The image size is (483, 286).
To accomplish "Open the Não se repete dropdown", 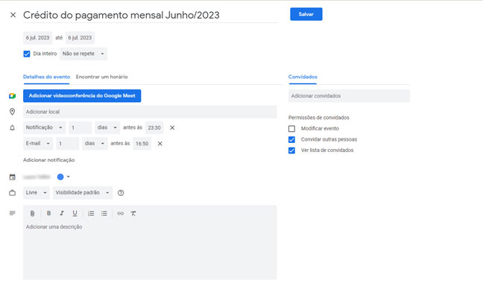I will (83, 54).
